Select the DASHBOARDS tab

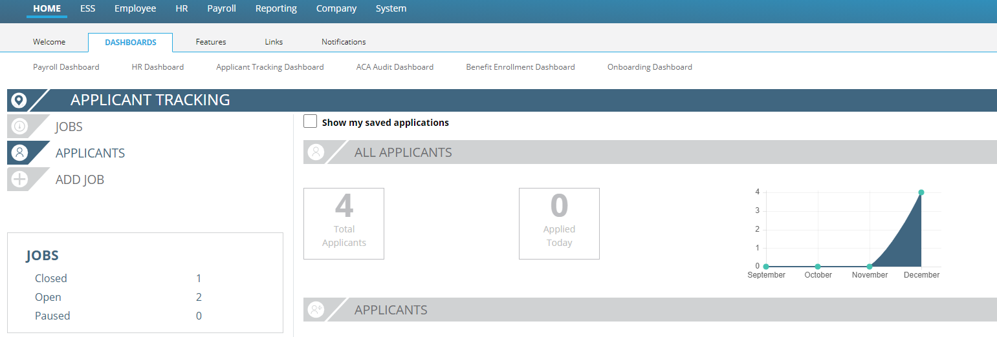point(131,42)
